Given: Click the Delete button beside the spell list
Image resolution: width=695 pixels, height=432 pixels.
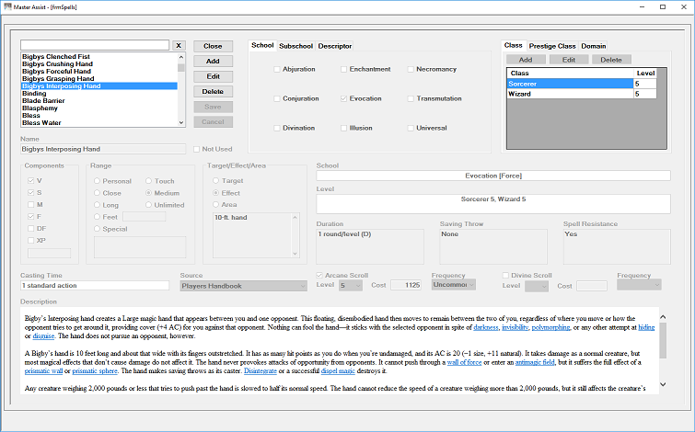Looking at the screenshot, I should (x=213, y=91).
